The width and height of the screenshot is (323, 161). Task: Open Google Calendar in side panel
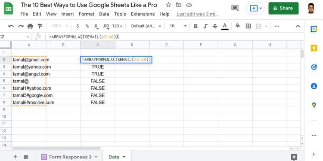[x=314, y=29]
